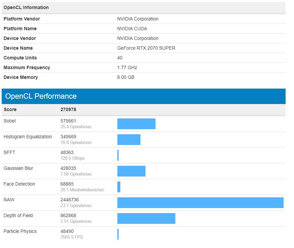This screenshot has height=248, width=294.
Task: Click the RAW performance bar
Action: pos(200,203)
